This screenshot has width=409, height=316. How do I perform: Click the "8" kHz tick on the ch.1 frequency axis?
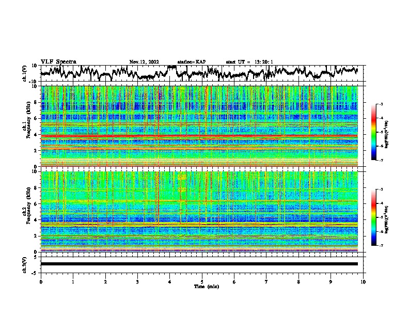click(x=36, y=102)
